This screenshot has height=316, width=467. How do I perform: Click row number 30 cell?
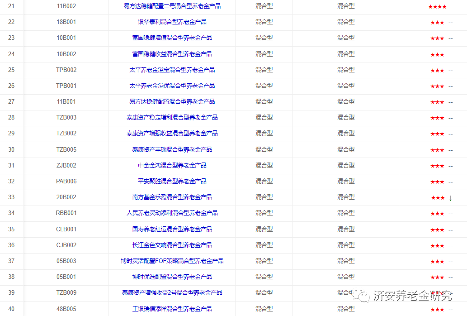[11, 149]
